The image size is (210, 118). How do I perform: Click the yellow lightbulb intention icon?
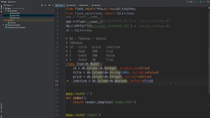[x=68, y=81]
